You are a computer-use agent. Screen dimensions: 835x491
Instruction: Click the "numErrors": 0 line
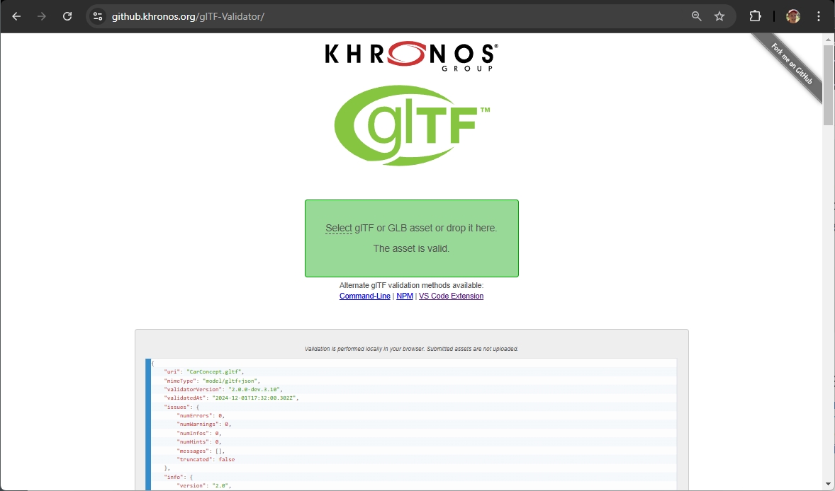(x=201, y=415)
